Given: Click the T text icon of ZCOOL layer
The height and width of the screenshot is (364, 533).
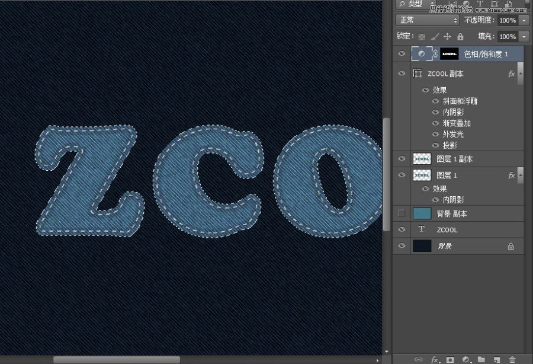Looking at the screenshot, I should click(422, 229).
